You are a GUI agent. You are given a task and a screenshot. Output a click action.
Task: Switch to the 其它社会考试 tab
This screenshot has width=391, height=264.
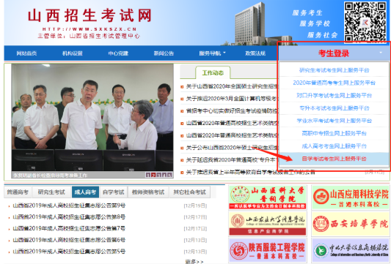190,192
